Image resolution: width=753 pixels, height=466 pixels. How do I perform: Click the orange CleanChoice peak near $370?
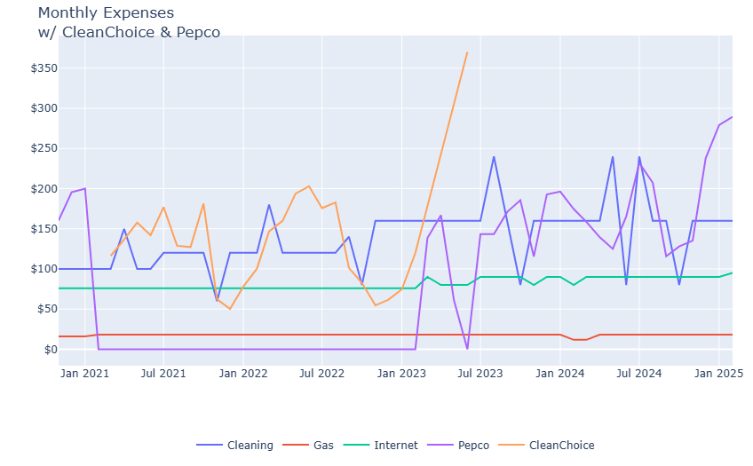coord(467,52)
